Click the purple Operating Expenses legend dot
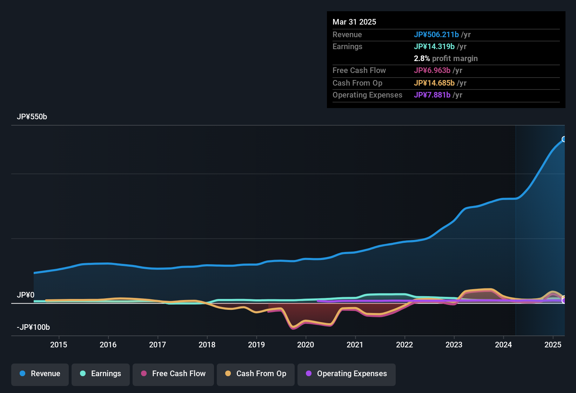 (x=309, y=374)
